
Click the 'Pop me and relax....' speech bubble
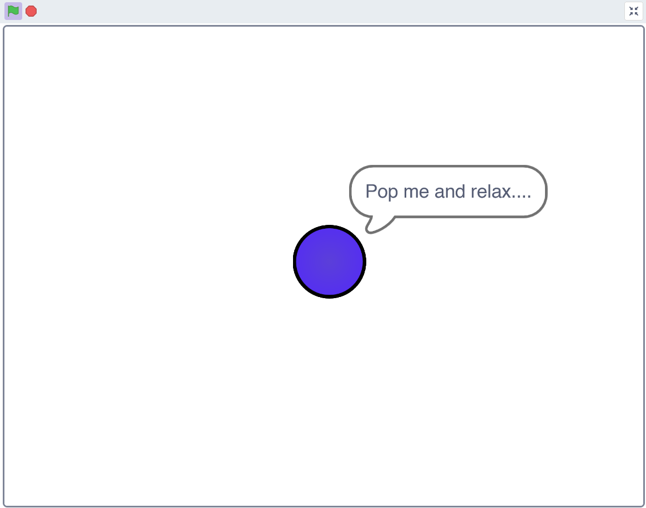coord(448,192)
